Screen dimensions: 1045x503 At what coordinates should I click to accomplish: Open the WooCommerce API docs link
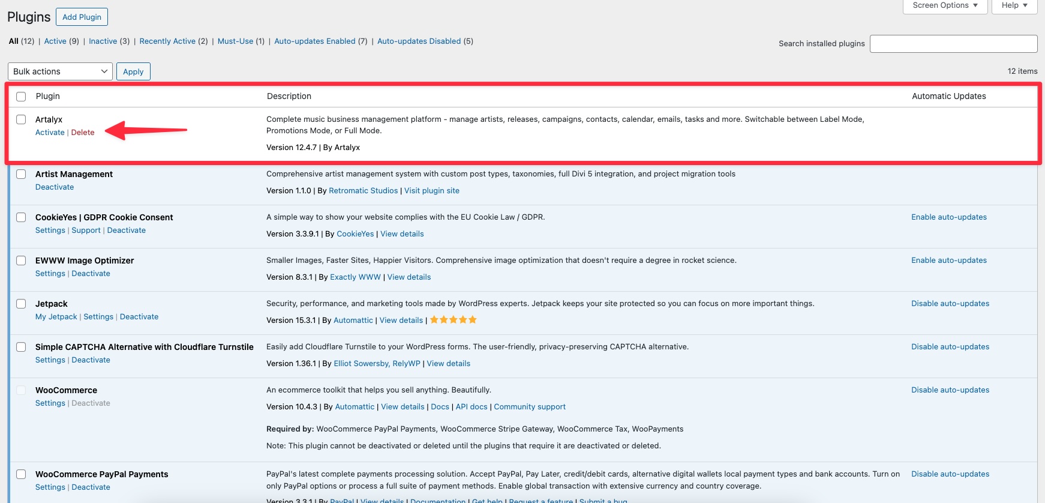(472, 407)
